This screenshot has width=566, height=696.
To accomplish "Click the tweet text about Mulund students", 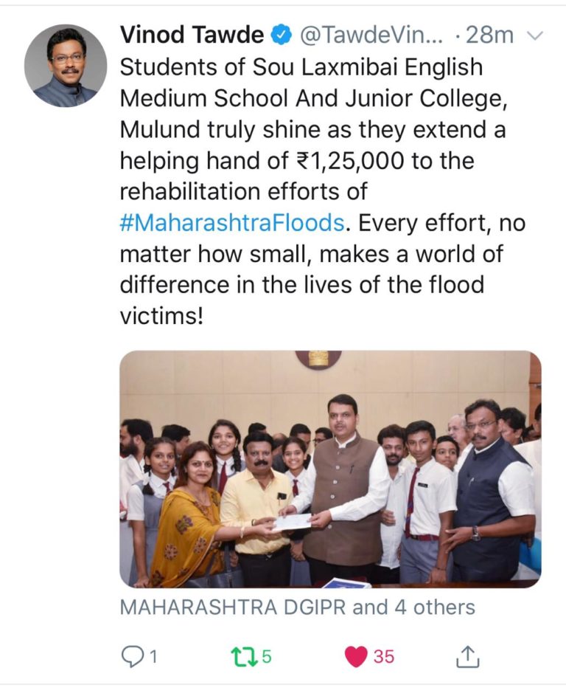I will [x=322, y=191].
